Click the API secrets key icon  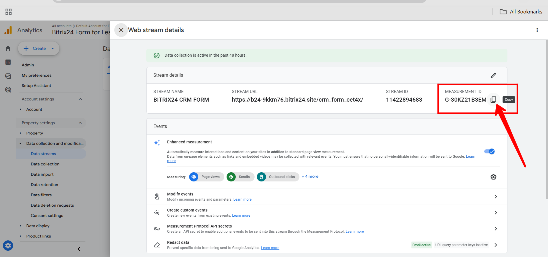[x=157, y=229]
